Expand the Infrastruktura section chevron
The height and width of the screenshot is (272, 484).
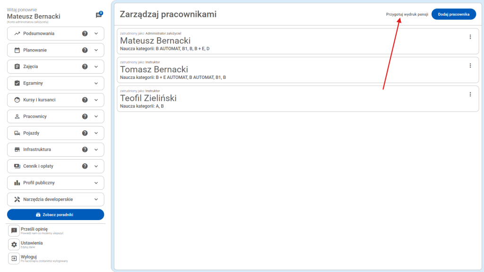click(96, 150)
